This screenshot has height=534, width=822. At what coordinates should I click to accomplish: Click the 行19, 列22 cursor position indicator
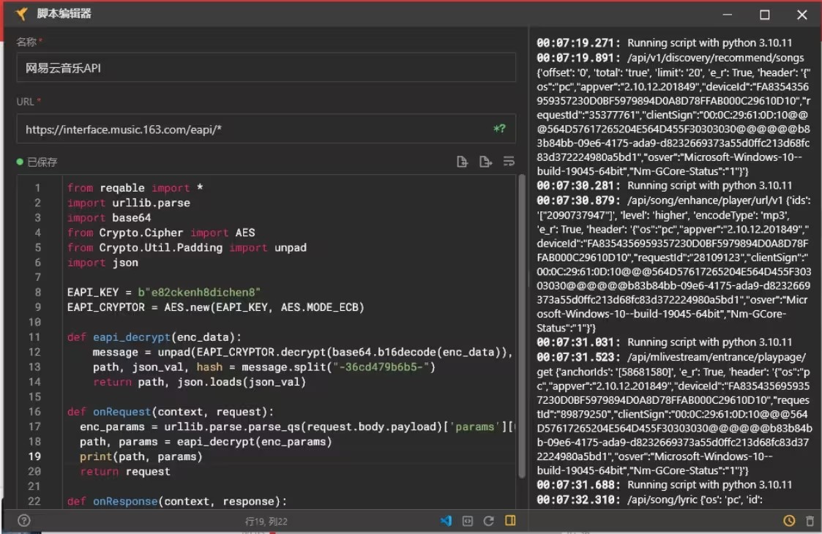(266, 522)
